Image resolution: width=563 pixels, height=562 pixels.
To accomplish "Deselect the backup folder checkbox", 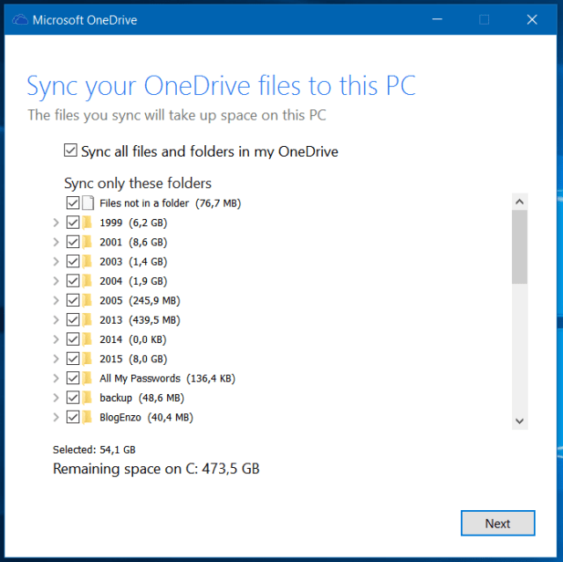I will 73,398.
